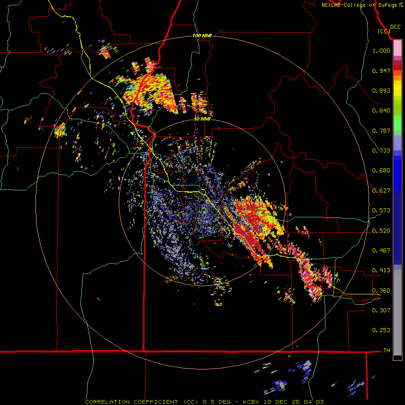Click the 0.467 scale value
The image size is (405, 405).
coord(381,251)
